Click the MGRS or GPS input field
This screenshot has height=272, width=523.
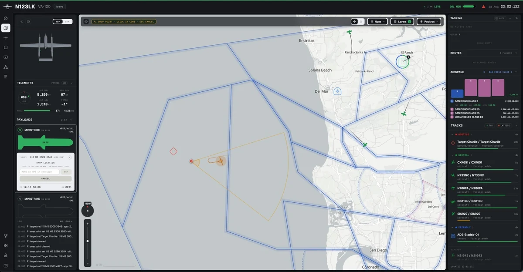39,171
